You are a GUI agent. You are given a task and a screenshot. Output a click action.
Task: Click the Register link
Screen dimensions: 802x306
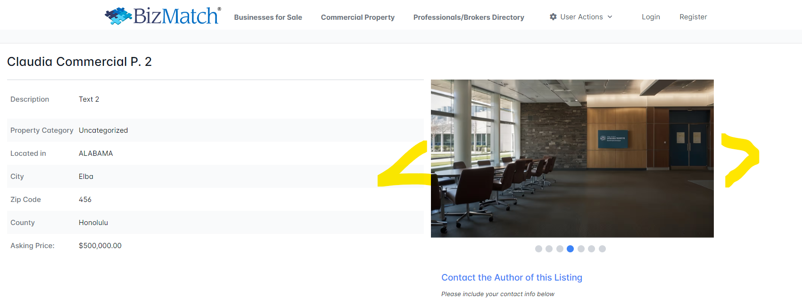pyautogui.click(x=693, y=17)
